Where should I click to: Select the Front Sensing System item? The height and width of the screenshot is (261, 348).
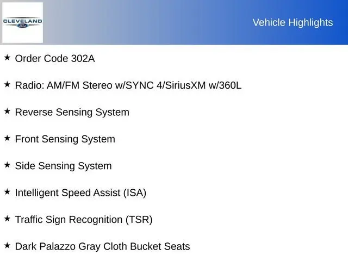65,139
